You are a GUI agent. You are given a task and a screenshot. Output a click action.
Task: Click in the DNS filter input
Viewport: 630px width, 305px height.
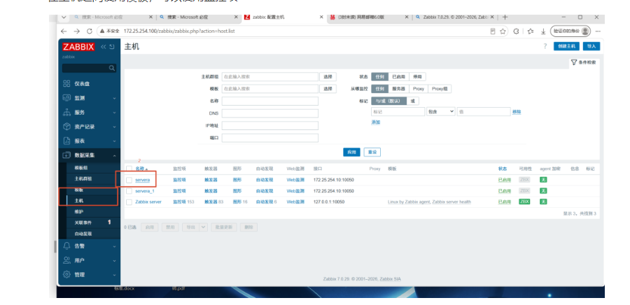pos(270,113)
